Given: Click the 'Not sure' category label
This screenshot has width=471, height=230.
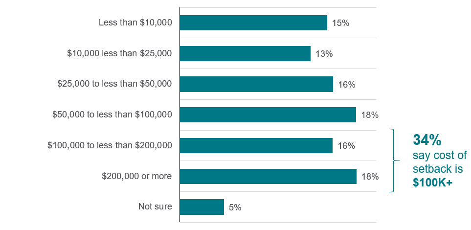Looking at the screenshot, I should click(x=155, y=206).
